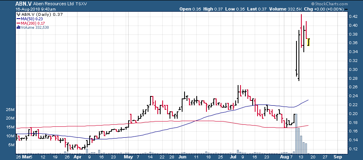The width and height of the screenshot is (363, 160).
Task: Click the '16-Aug-2018 9:43am' timestamp
Action: pyautogui.click(x=36, y=9)
